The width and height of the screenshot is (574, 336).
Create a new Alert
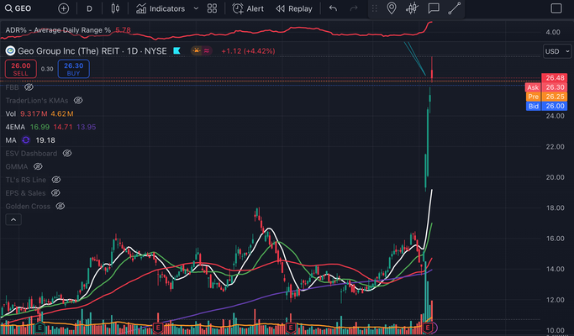[x=248, y=8]
